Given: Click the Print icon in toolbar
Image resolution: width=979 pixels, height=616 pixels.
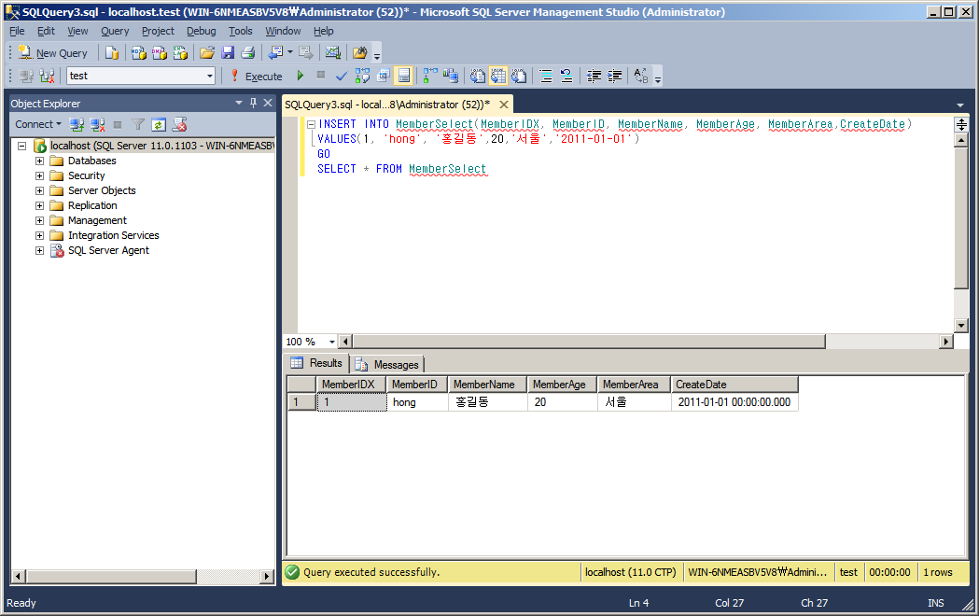Looking at the screenshot, I should click(x=248, y=53).
